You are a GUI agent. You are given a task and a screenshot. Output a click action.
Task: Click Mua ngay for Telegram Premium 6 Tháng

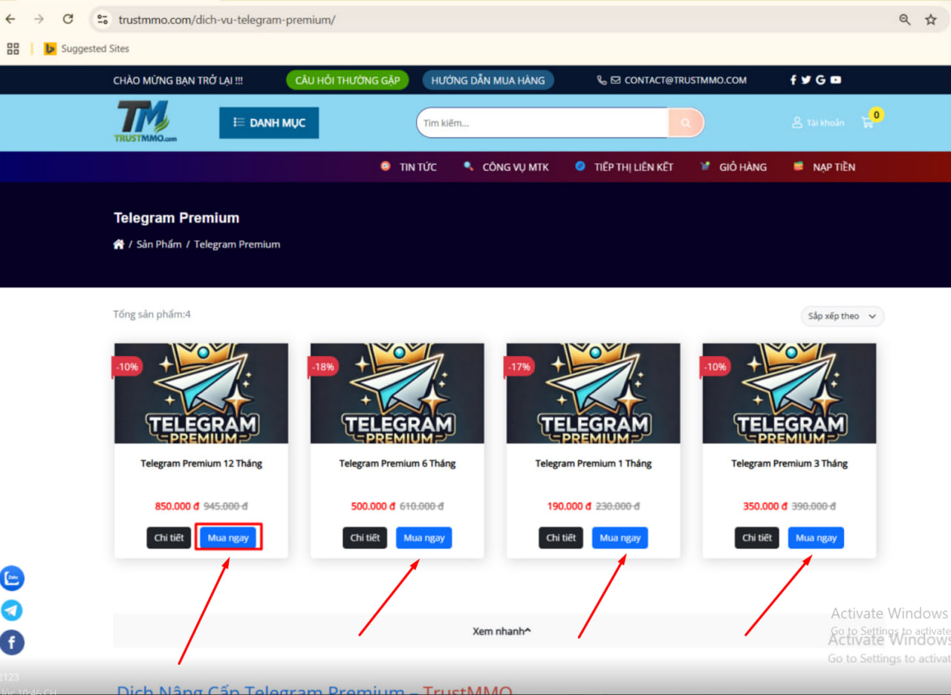click(x=423, y=537)
